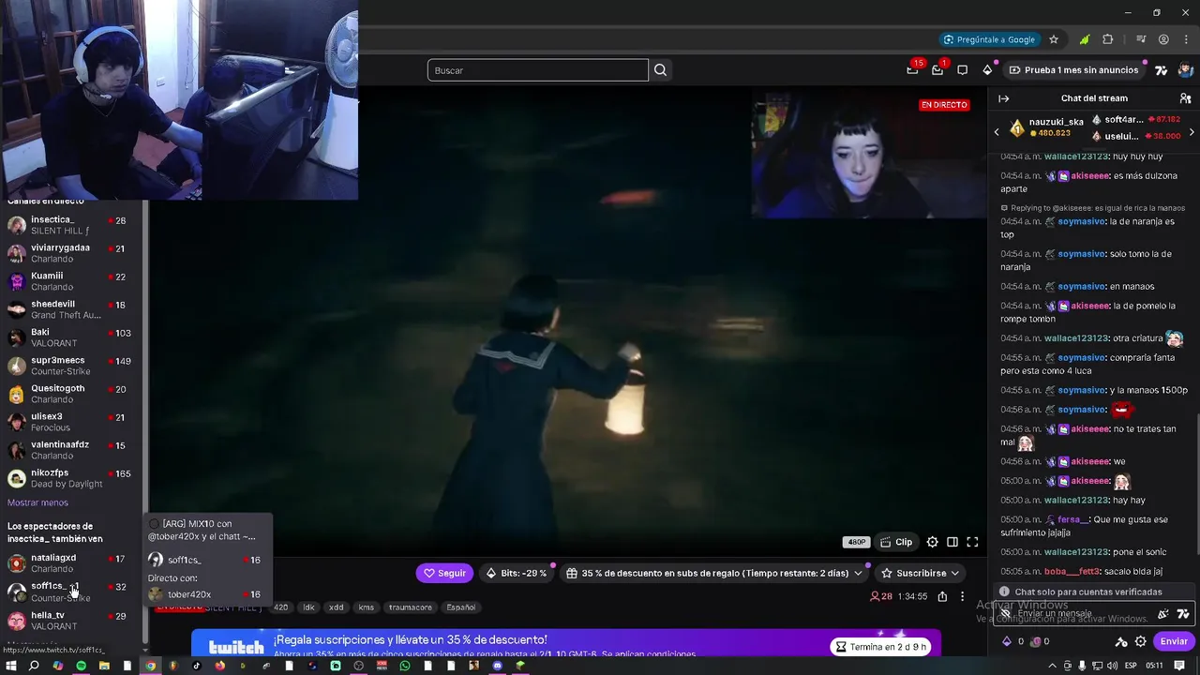Click the traumacore stream tag
Image resolution: width=1200 pixels, height=675 pixels.
tap(411, 607)
